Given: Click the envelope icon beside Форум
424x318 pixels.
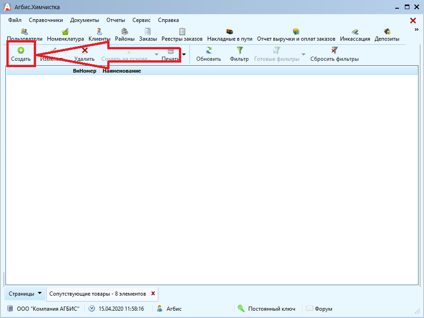Looking at the screenshot, I should [309, 308].
